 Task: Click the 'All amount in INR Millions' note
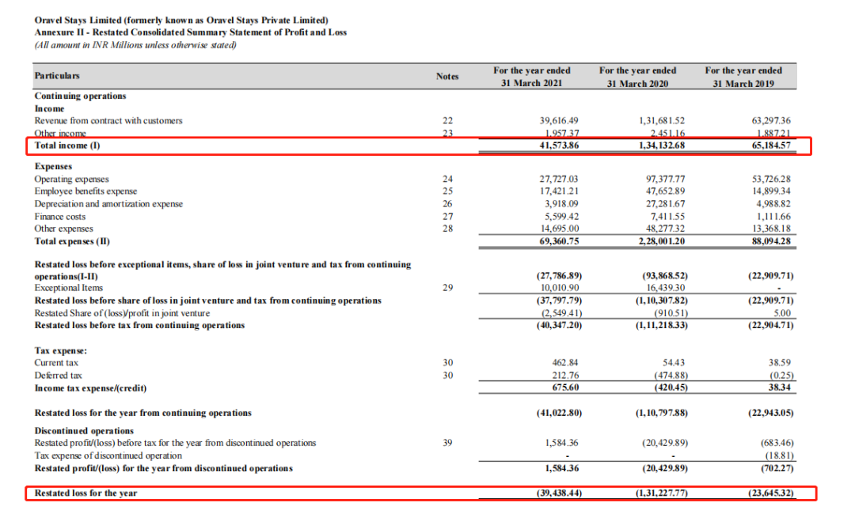point(135,44)
